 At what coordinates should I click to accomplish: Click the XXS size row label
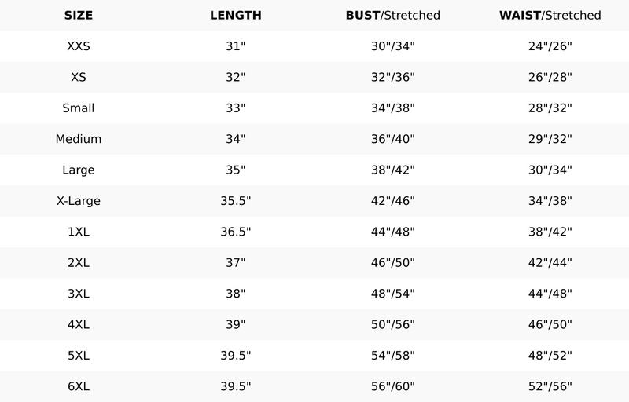pos(79,46)
